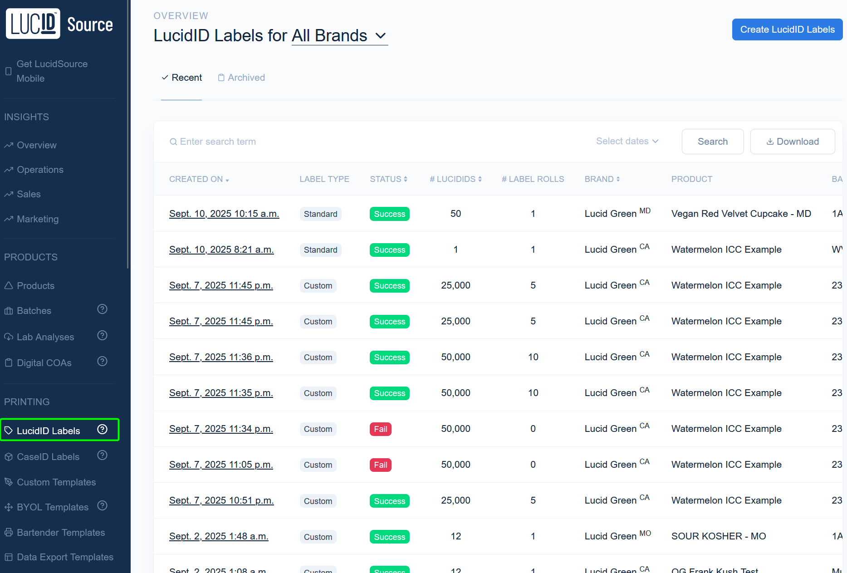
Task: Click the Batches briefcase icon
Action: point(9,310)
